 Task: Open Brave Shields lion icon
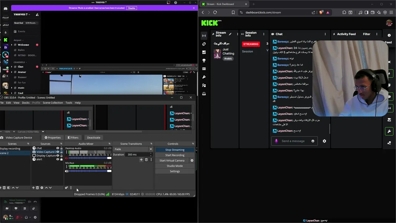321,12
